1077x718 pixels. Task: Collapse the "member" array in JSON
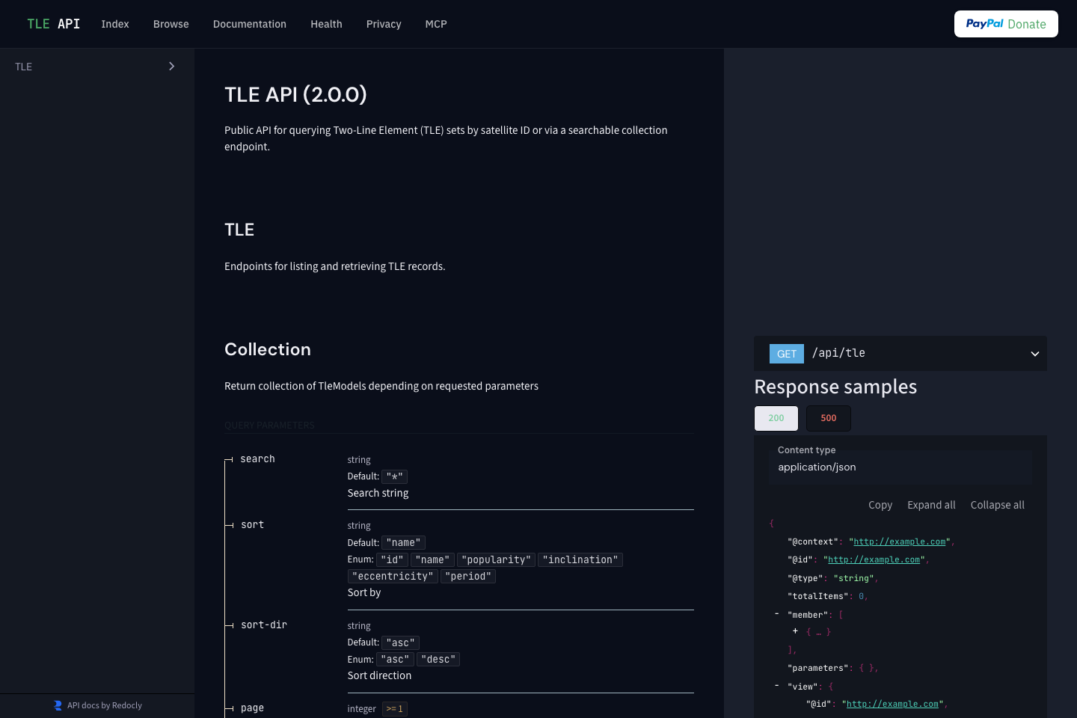(777, 614)
